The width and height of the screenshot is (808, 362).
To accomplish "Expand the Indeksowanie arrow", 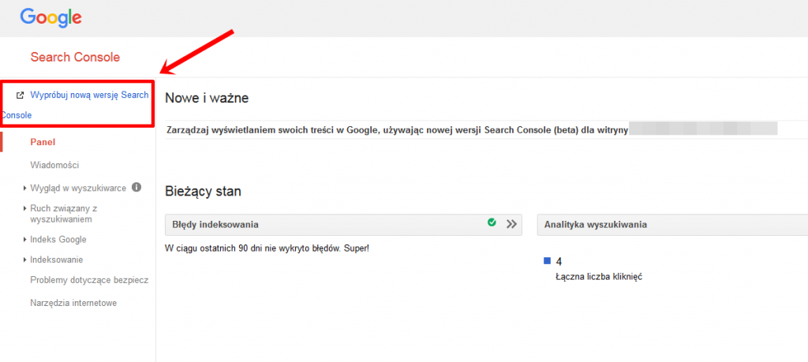I will (x=24, y=260).
